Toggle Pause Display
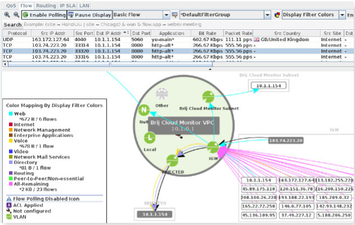 (x=89, y=15)
